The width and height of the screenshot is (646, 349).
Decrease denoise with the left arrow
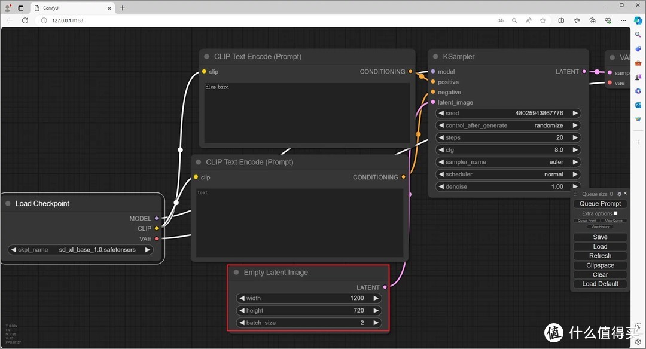point(441,186)
